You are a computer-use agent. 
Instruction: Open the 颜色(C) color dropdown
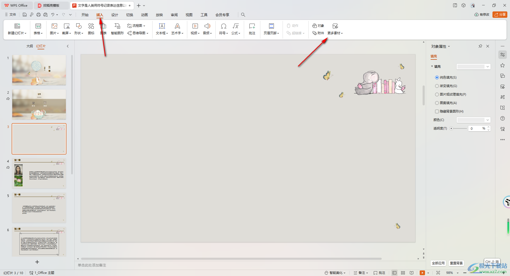[x=473, y=120]
